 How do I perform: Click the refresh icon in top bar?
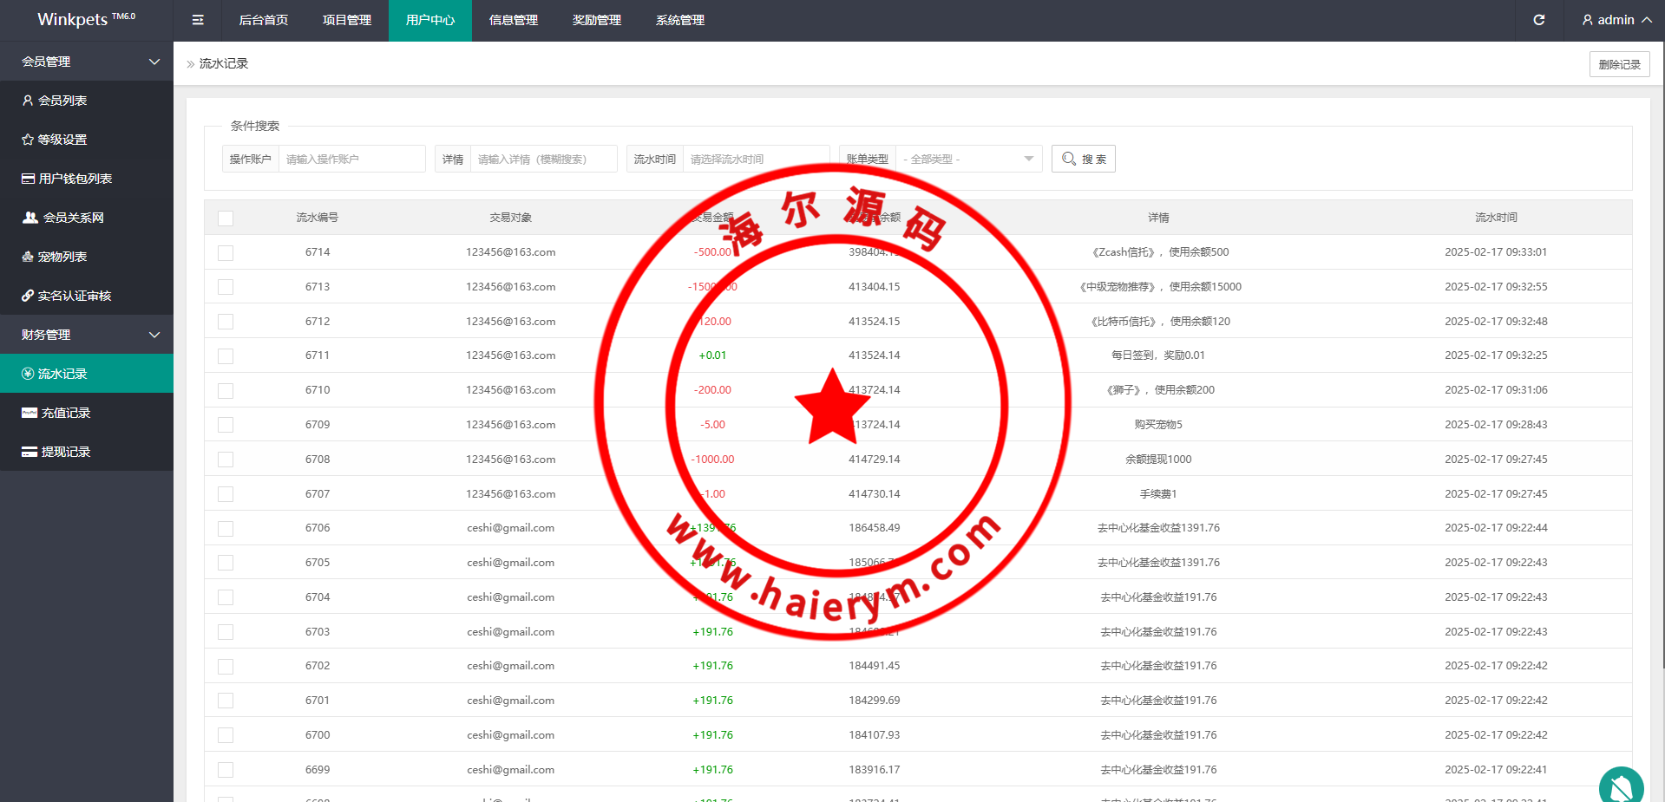[1538, 20]
